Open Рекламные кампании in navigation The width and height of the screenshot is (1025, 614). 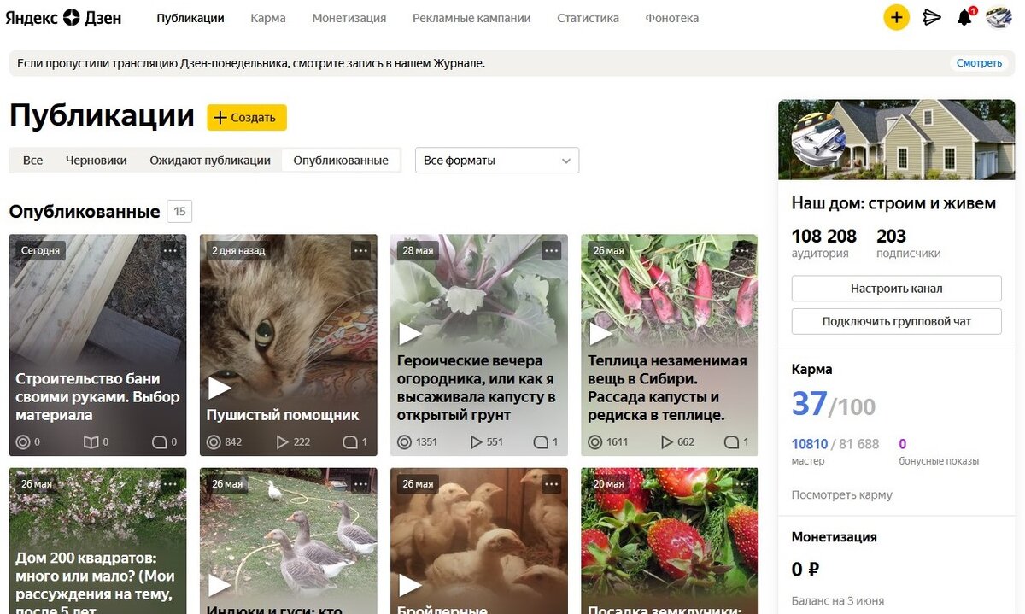471,18
